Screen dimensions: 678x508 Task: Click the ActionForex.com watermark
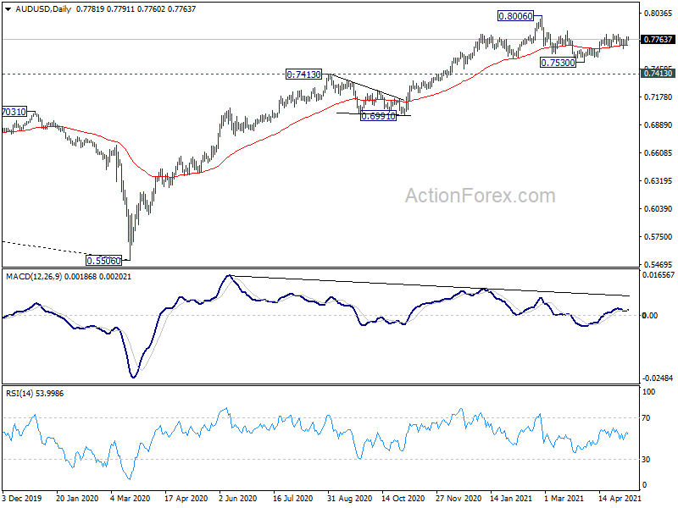(x=480, y=196)
